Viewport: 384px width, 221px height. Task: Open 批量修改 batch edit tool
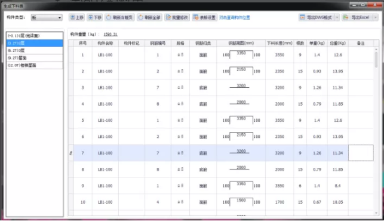[177, 17]
